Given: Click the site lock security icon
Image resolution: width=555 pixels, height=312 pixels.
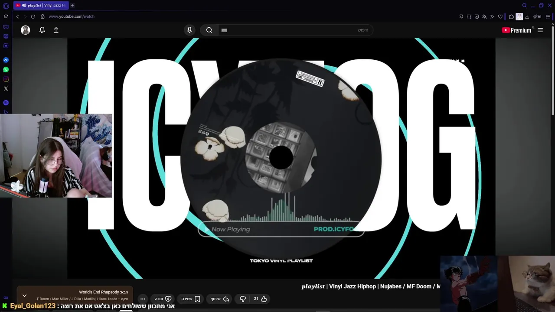Looking at the screenshot, I should pyautogui.click(x=42, y=16).
